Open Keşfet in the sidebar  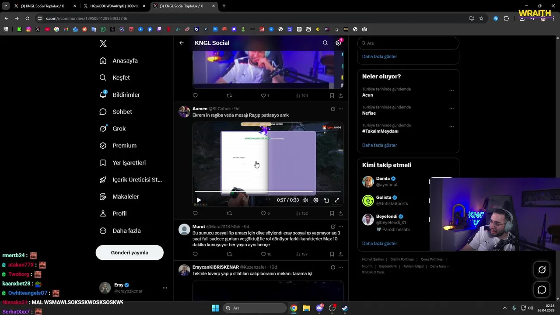click(115, 77)
